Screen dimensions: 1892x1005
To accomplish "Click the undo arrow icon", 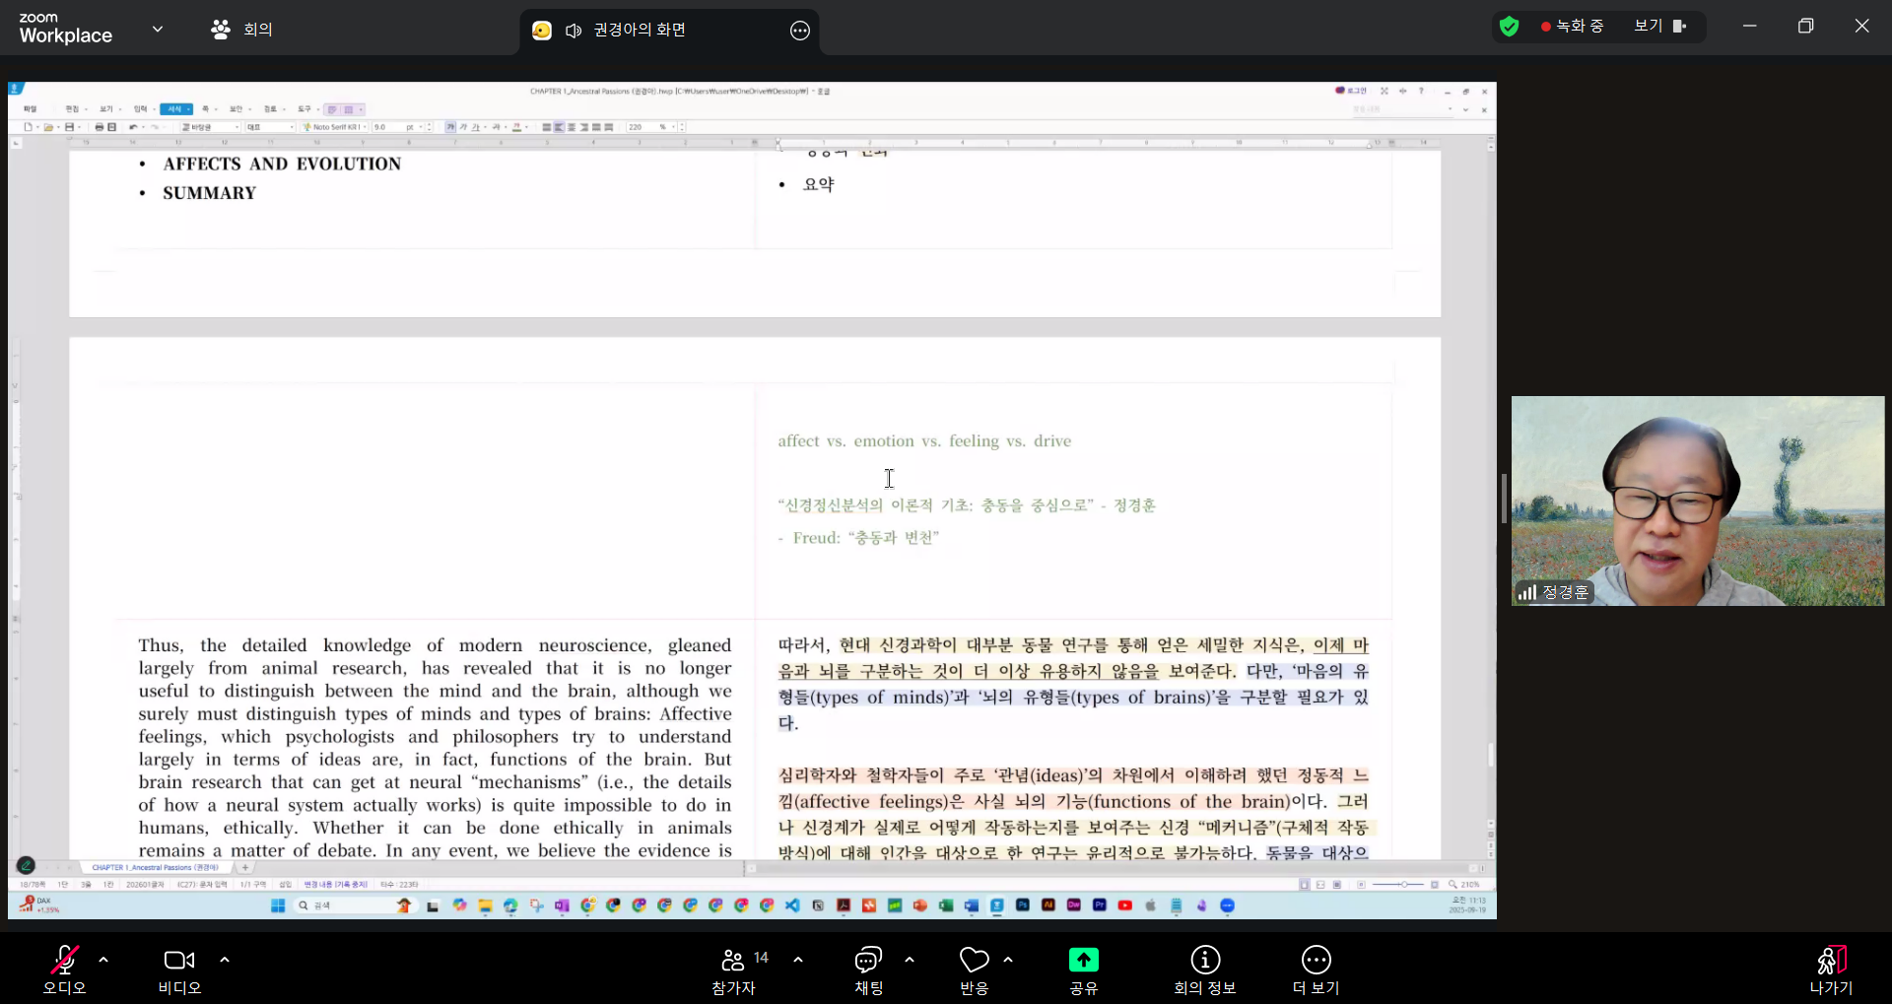I will (x=133, y=127).
